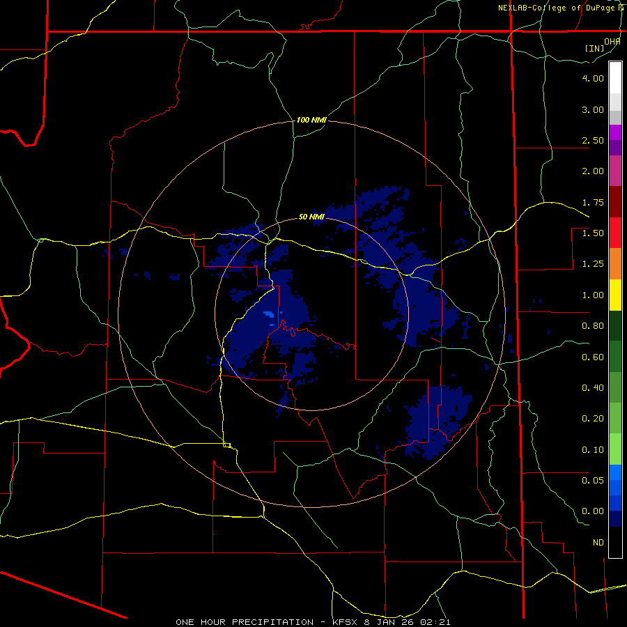Click the light blue precipitation pixel on the radar map
Image resolution: width=627 pixels, height=627 pixels.
click(x=269, y=314)
